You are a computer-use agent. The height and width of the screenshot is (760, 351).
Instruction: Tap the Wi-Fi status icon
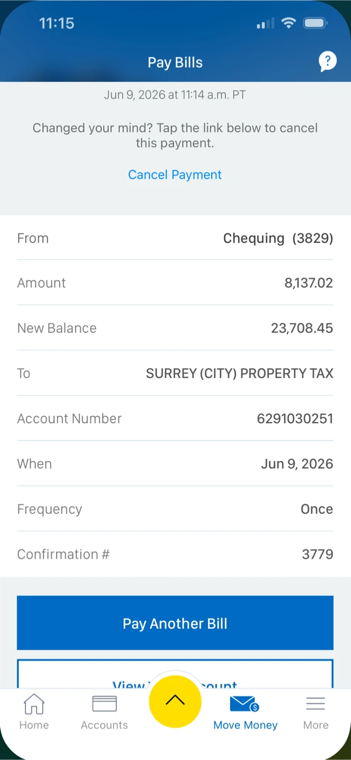pos(289,23)
